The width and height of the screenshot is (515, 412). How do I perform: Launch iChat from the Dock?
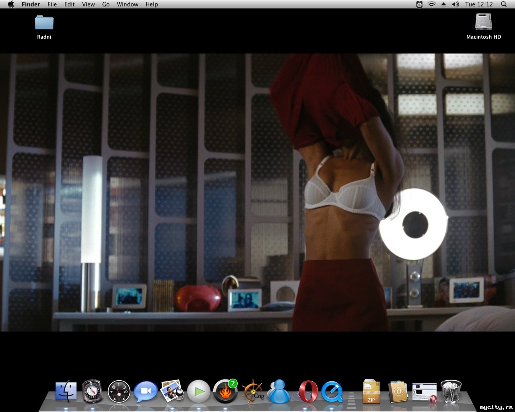coord(146,391)
